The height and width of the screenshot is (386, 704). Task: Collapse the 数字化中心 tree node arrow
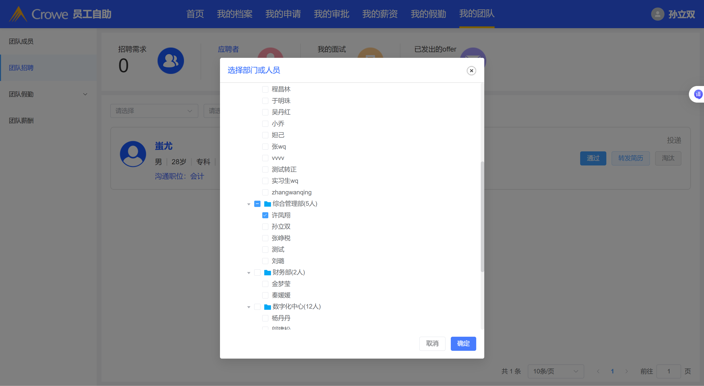tap(249, 307)
